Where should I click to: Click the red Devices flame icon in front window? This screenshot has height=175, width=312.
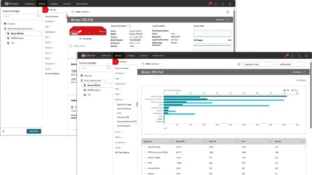click(116, 62)
